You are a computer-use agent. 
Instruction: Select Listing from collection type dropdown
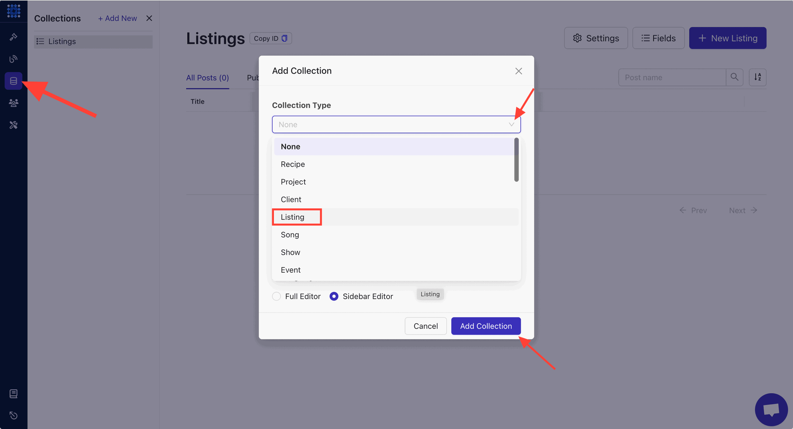tap(292, 217)
